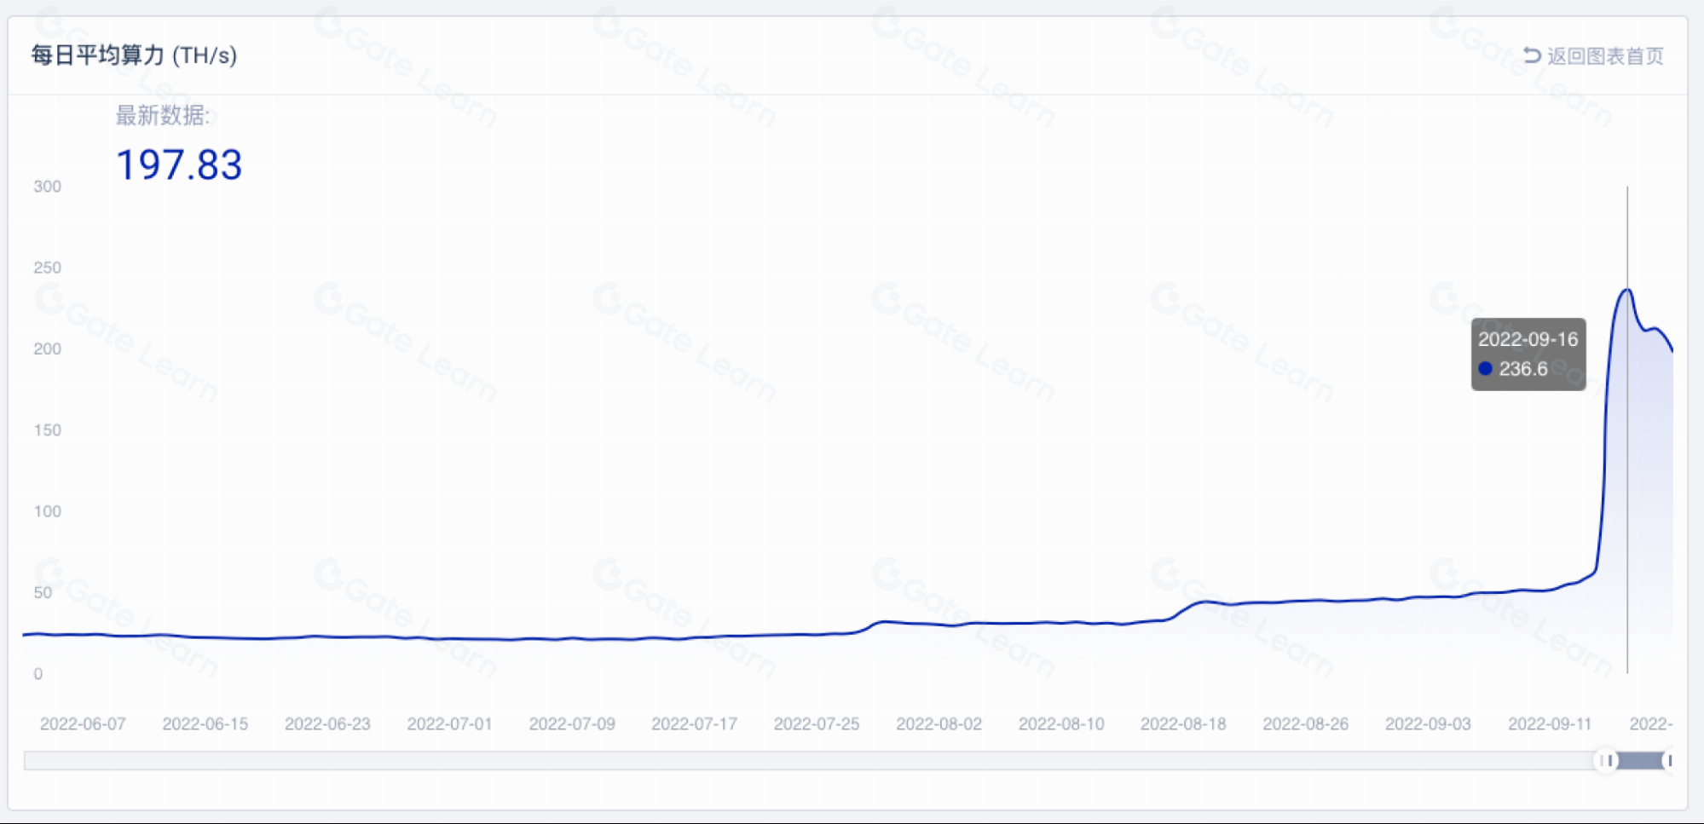Click the blue dot in the 236.6 tooltip
Image resolution: width=1704 pixels, height=824 pixels.
point(1486,369)
